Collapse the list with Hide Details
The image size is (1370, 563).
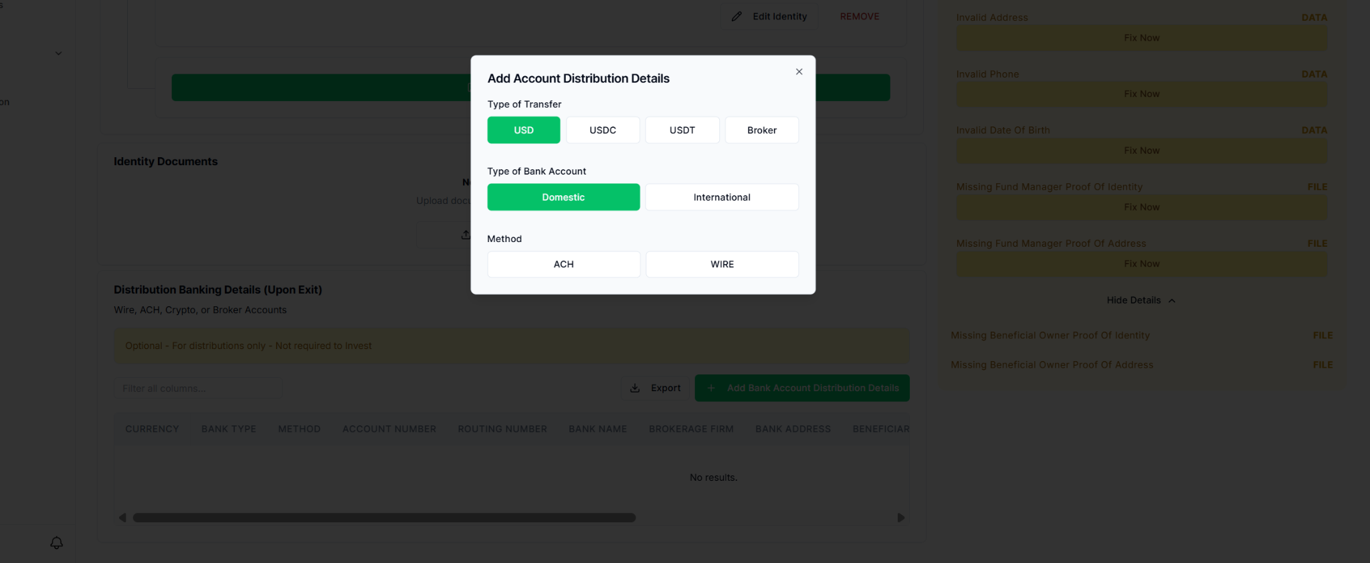pyautogui.click(x=1141, y=300)
